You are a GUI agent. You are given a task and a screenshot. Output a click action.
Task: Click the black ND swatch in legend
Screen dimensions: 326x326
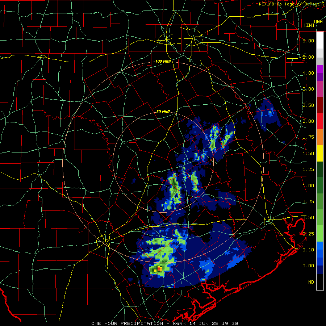(320, 282)
